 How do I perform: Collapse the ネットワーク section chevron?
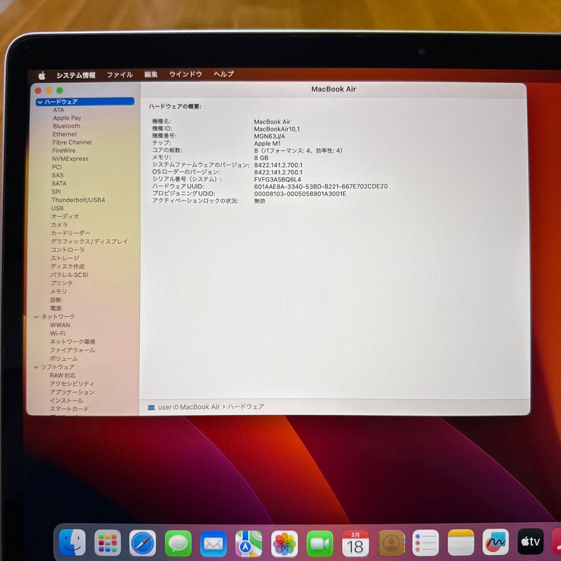point(36,317)
